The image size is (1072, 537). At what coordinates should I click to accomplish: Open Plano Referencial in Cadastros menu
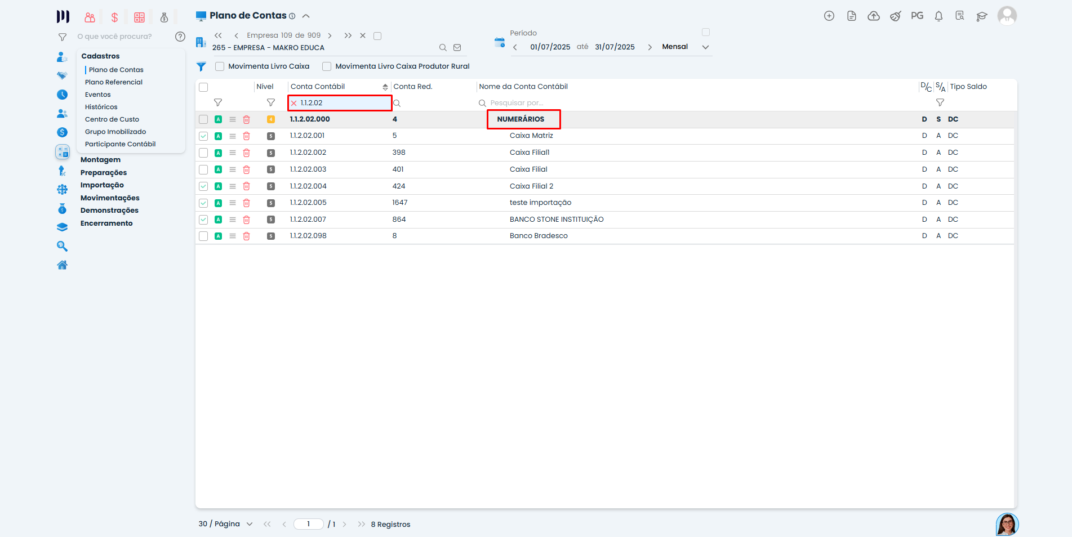[x=114, y=82]
